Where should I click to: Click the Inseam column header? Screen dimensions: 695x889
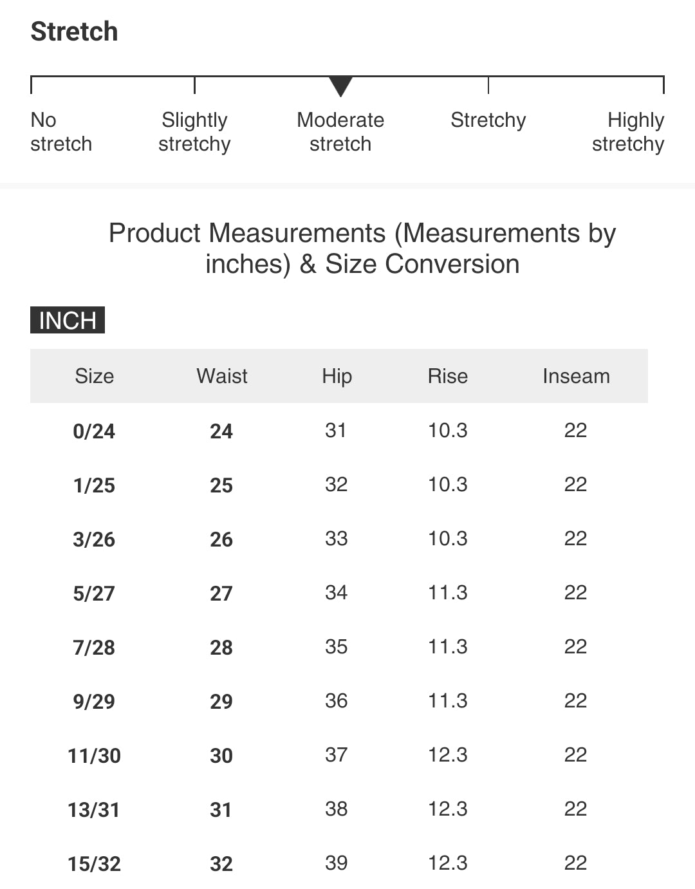click(576, 376)
